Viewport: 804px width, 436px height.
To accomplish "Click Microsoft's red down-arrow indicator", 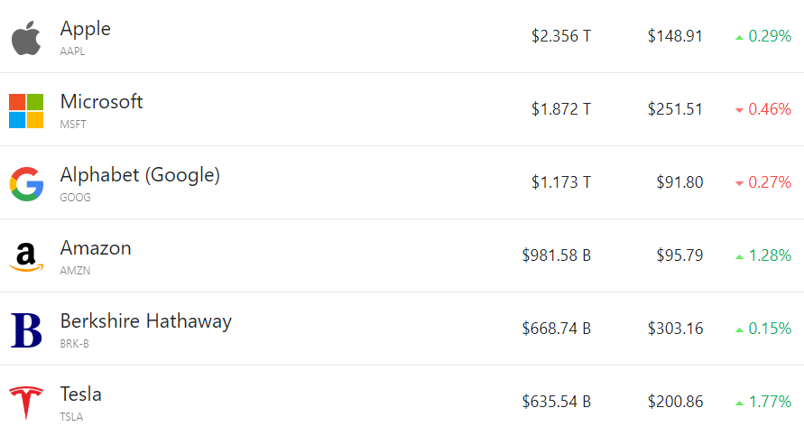I will tap(740, 110).
